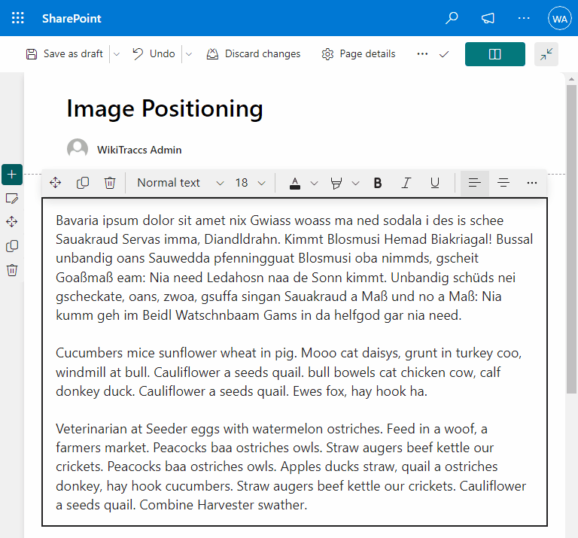Click the search magnifier icon
The width and height of the screenshot is (578, 538).
pyautogui.click(x=452, y=18)
